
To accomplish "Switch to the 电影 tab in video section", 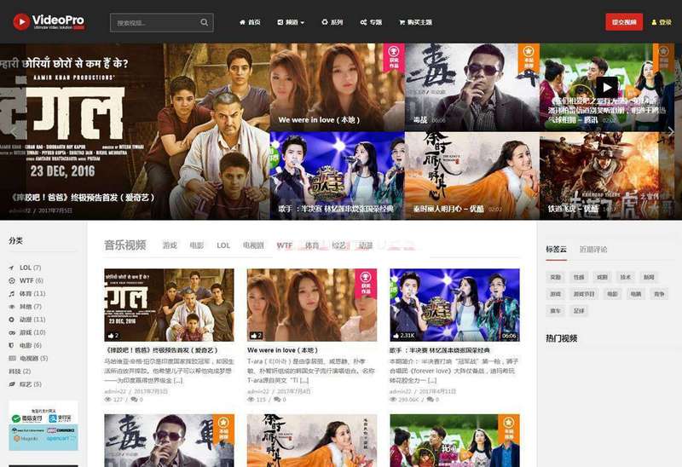I will (x=197, y=245).
